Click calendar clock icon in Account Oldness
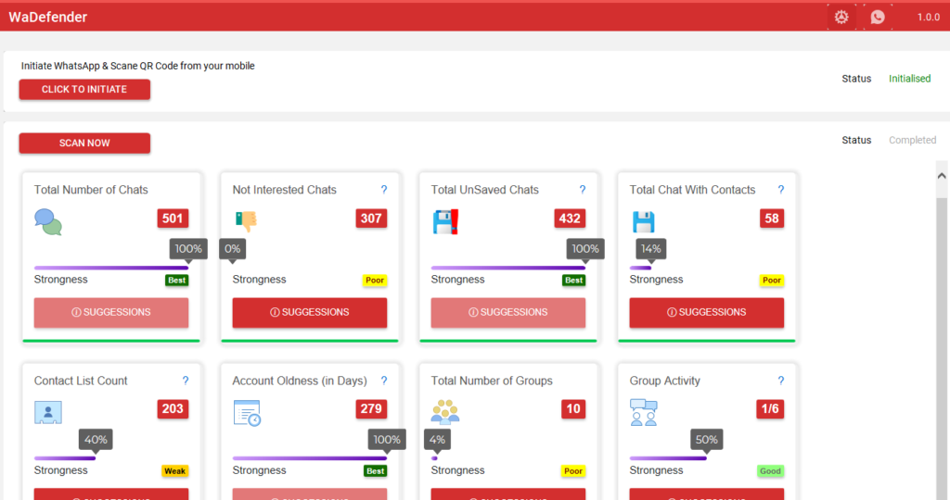The height and width of the screenshot is (500, 950). (247, 413)
